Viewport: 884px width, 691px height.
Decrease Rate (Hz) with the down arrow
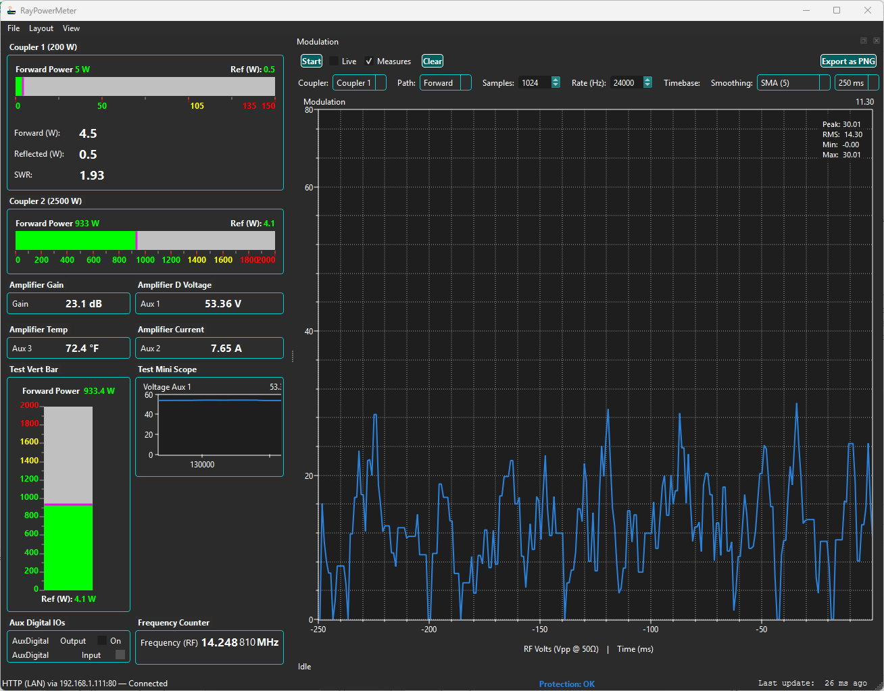point(647,86)
